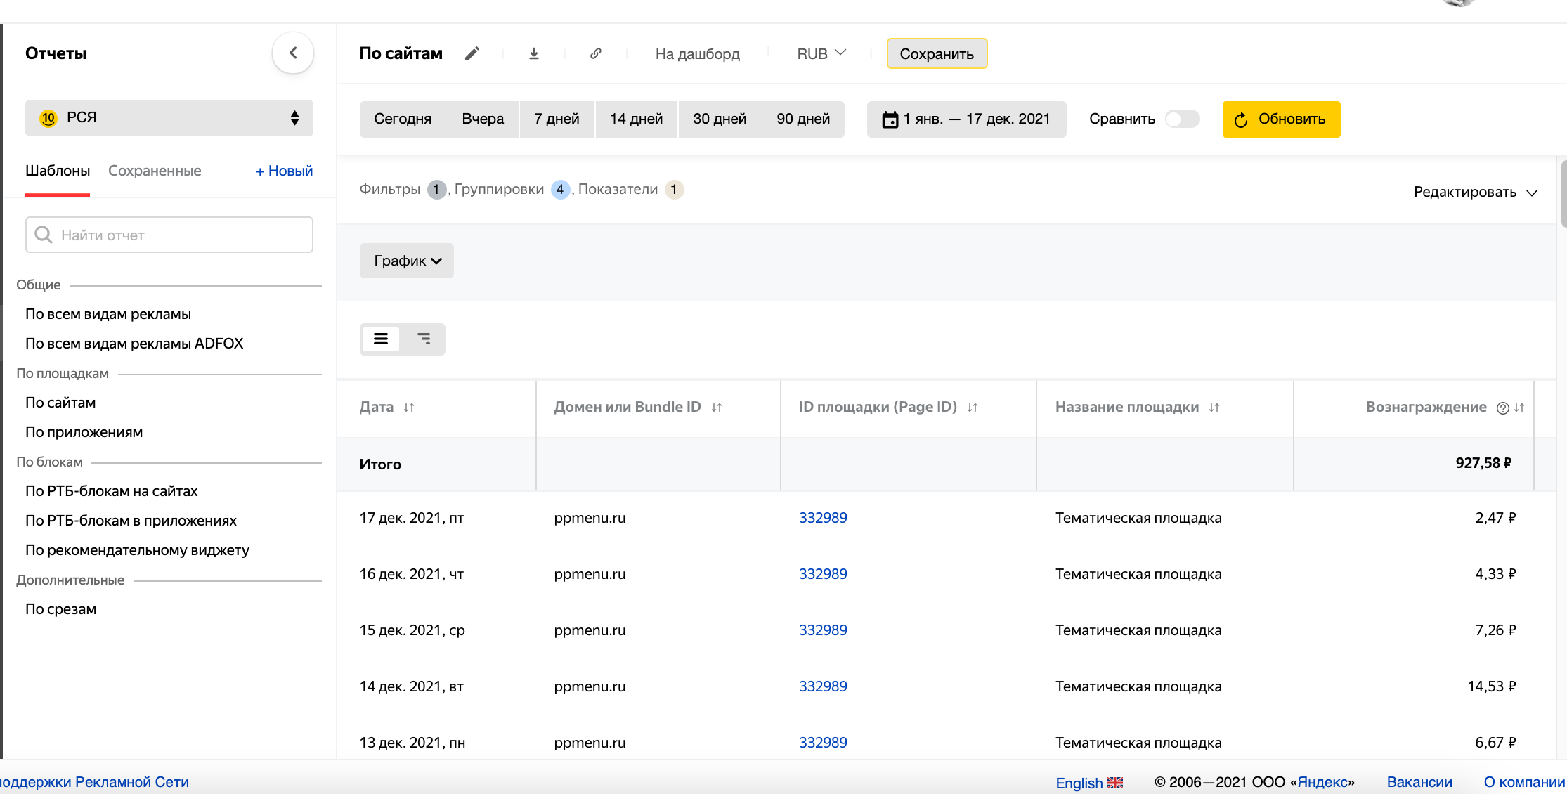The width and height of the screenshot is (1567, 794).
Task: Sort by ID площадки column arrows
Action: (973, 408)
